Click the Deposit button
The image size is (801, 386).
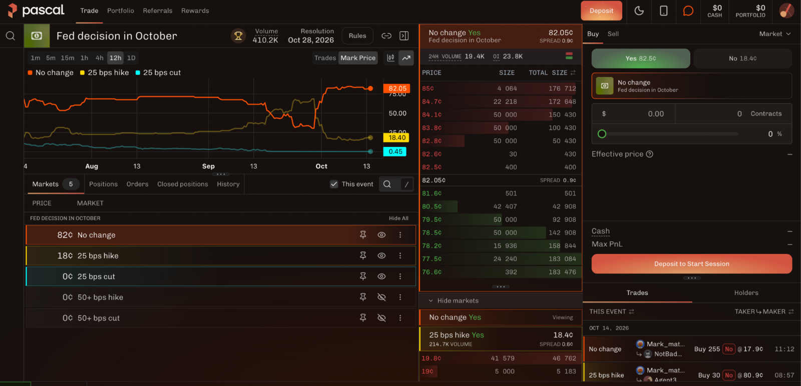click(601, 10)
